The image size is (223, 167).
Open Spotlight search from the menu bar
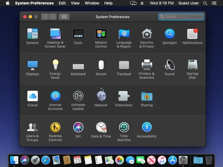coord(205,3)
